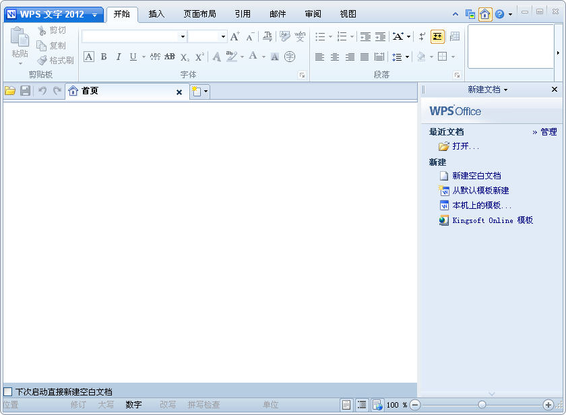The width and height of the screenshot is (566, 415).
Task: Click numbered list icon
Action: (342, 36)
